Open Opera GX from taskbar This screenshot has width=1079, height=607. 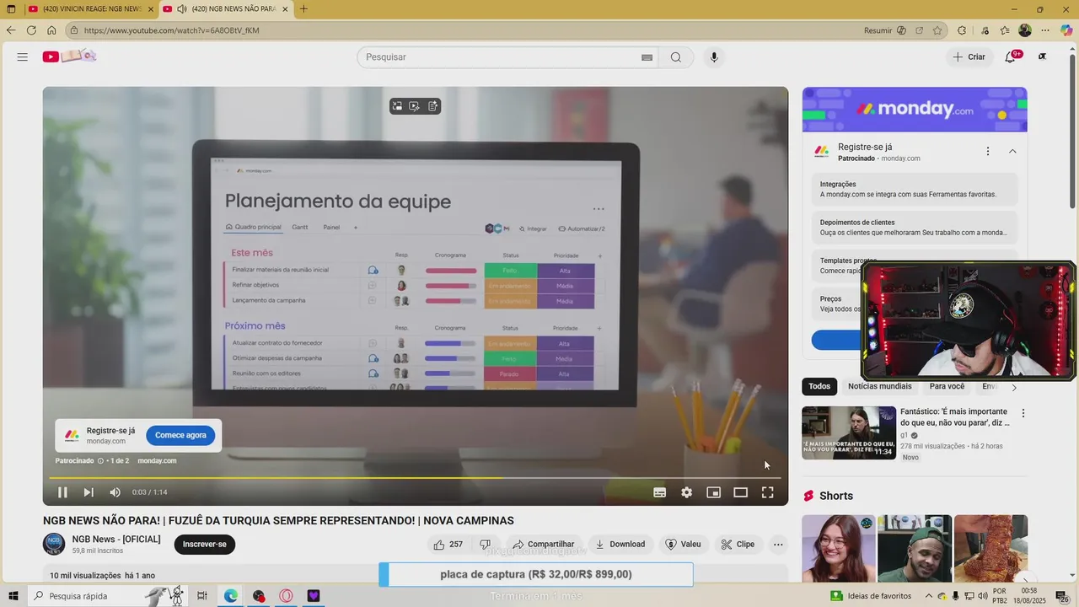pos(286,596)
